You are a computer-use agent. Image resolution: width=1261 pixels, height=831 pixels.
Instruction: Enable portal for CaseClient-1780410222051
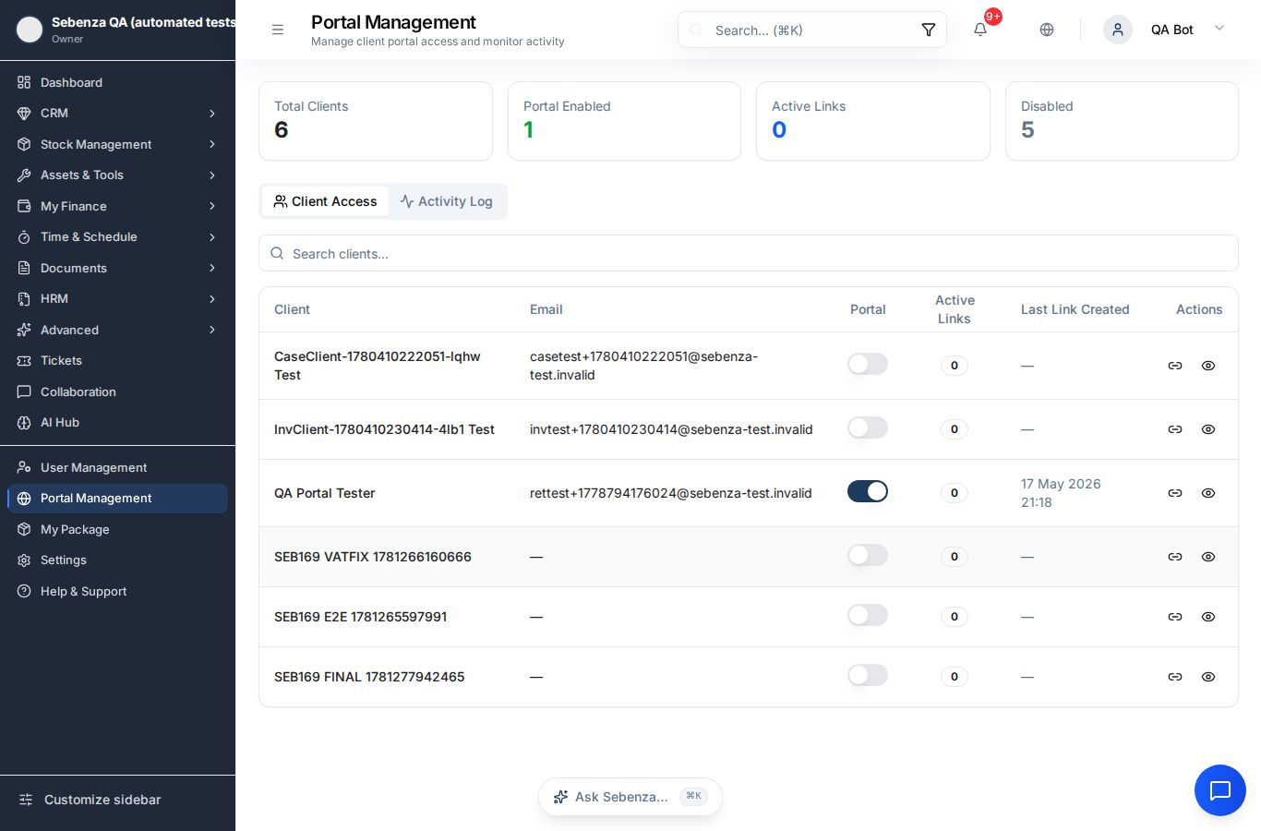[868, 364]
